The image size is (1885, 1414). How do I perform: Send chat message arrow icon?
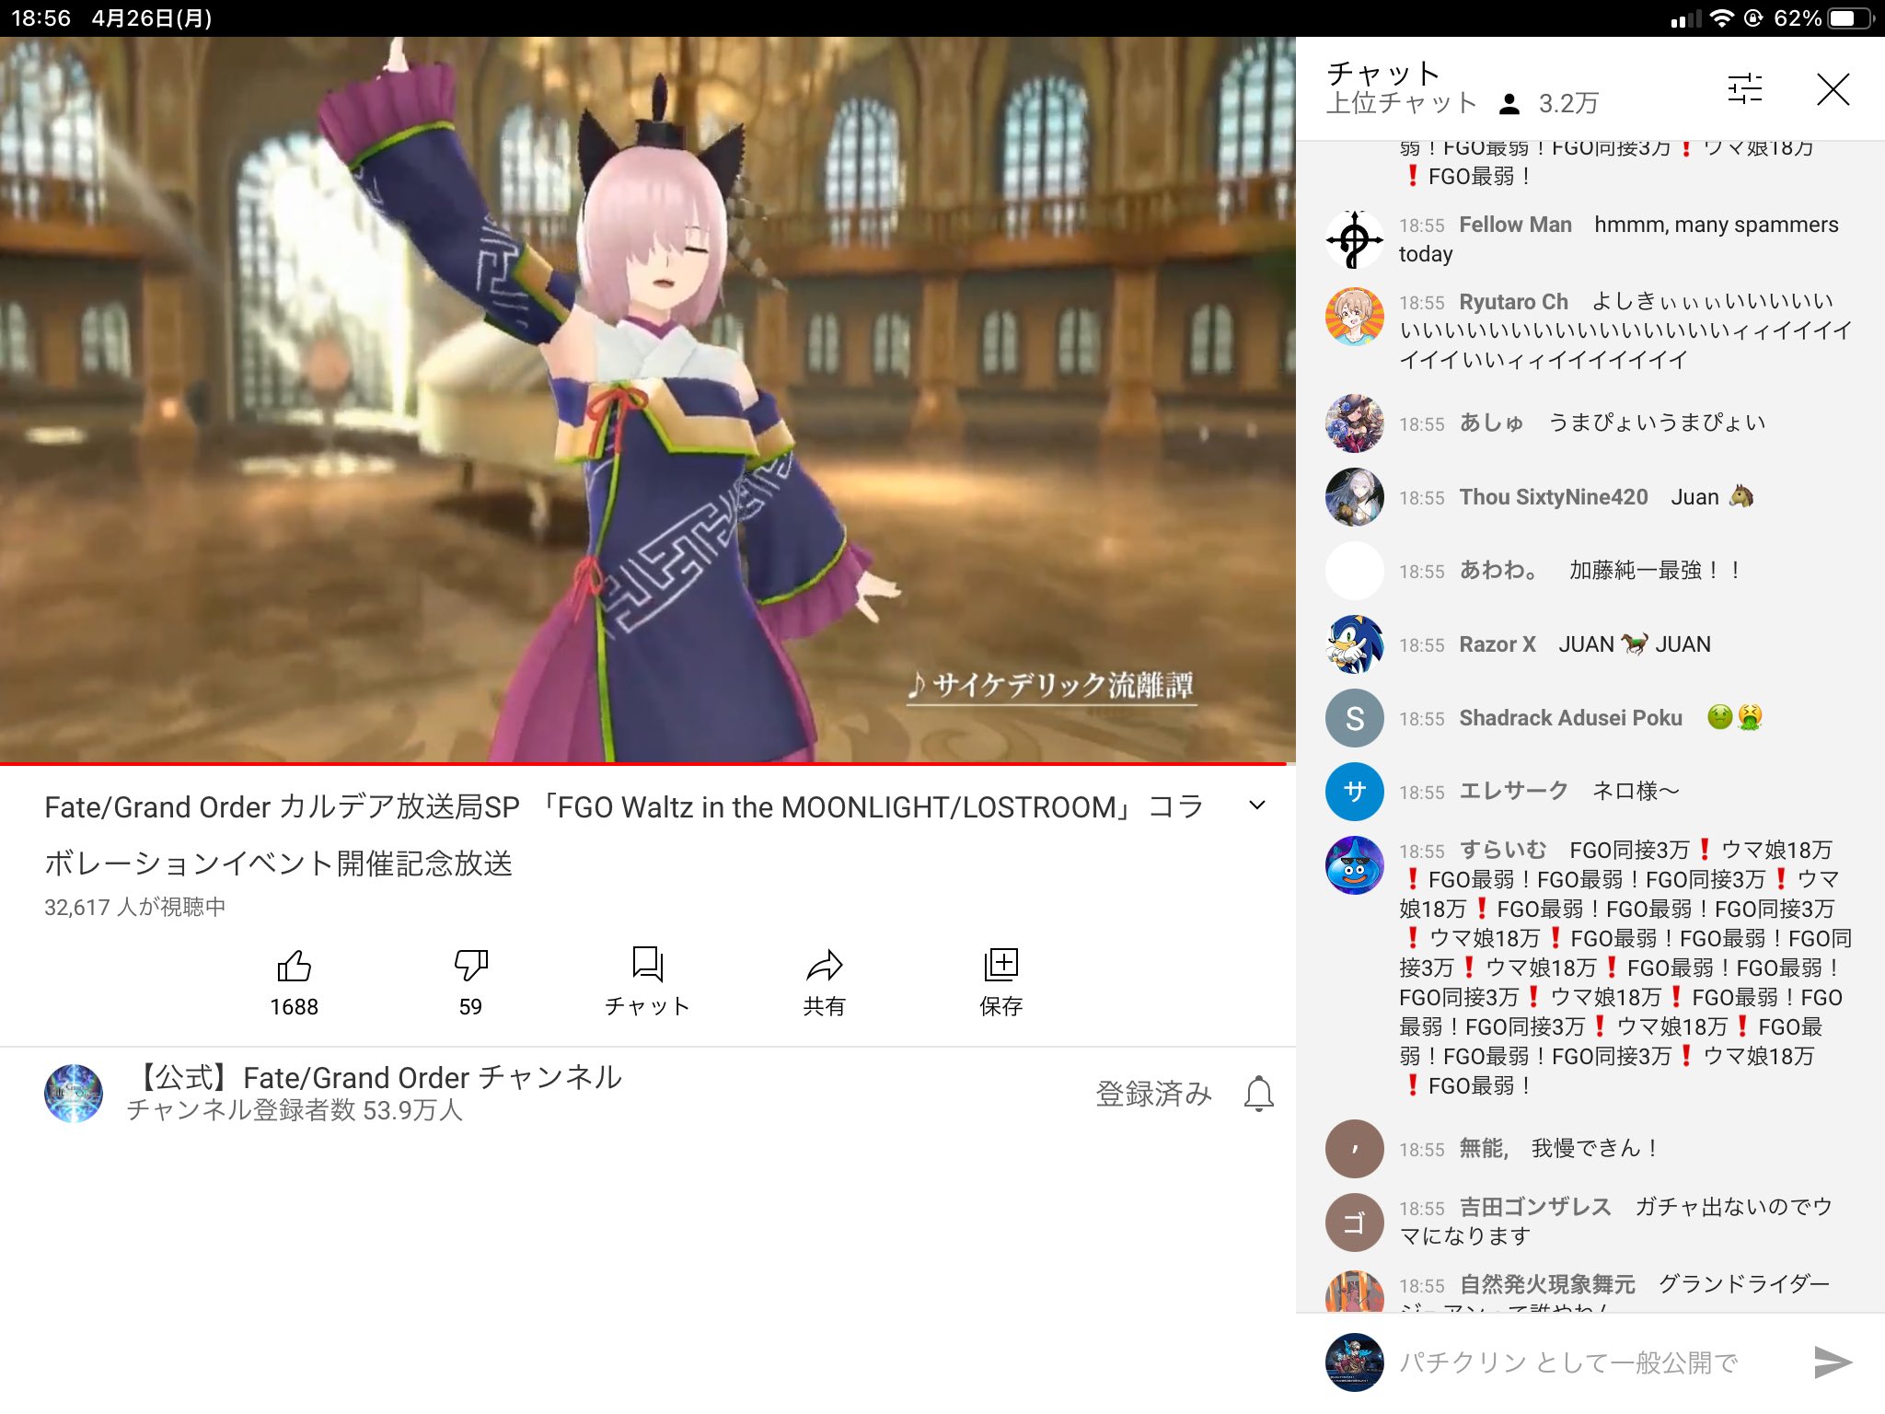1832,1362
